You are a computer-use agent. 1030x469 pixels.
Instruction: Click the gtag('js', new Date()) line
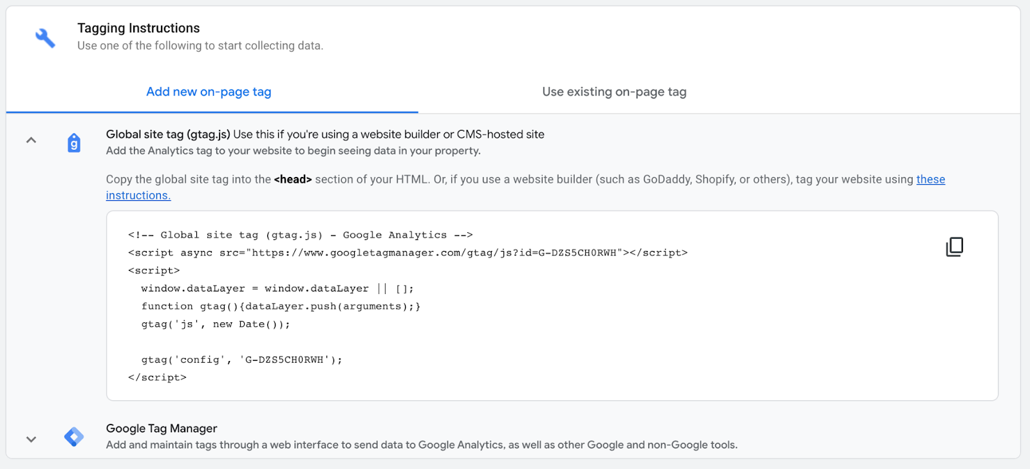216,324
